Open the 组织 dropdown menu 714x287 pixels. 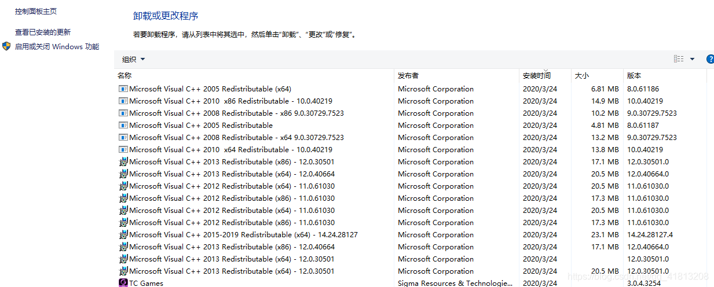click(133, 59)
